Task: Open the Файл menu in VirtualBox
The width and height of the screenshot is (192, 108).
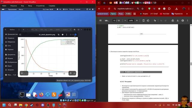Action: tap(4, 6)
